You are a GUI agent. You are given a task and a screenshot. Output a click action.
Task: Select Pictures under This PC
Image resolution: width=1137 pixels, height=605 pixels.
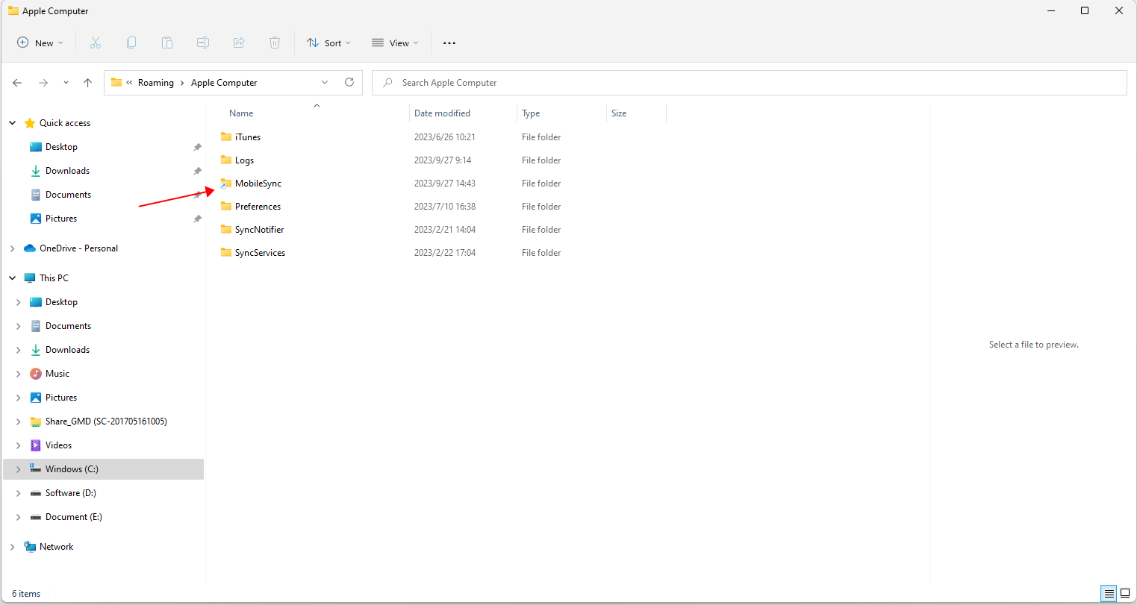click(x=61, y=398)
